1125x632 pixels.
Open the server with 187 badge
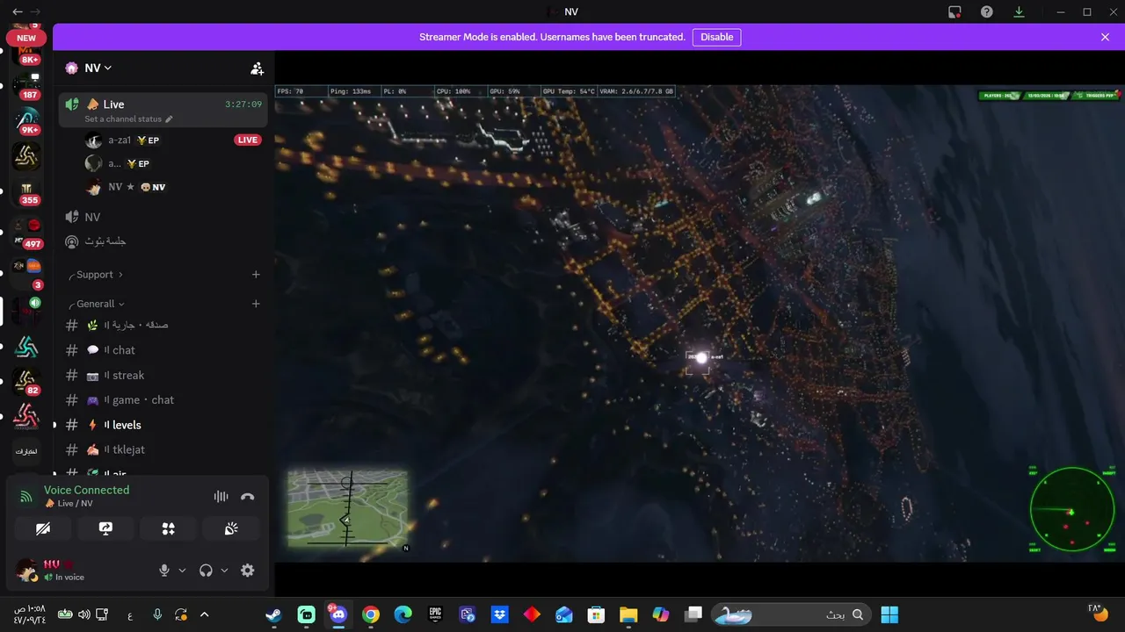pos(26,85)
